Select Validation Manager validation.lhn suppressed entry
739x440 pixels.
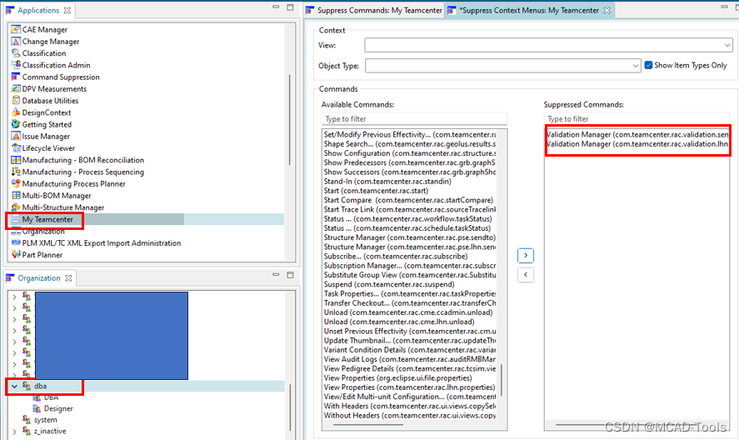[x=637, y=144]
